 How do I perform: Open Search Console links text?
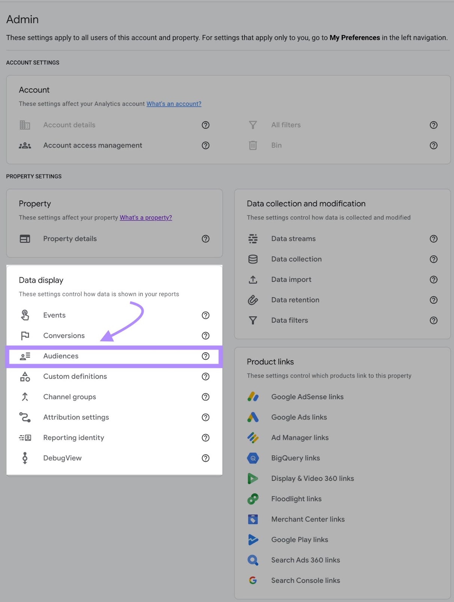[306, 581]
